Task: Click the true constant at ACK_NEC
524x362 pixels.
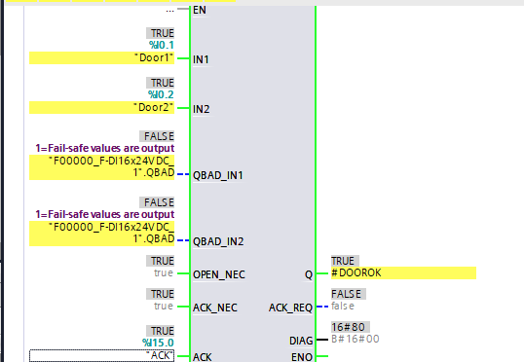Action: tap(164, 306)
